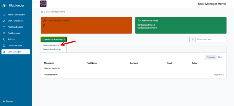The height and width of the screenshot is (106, 234).
Task: Click the No data available row
Action: 130,68
